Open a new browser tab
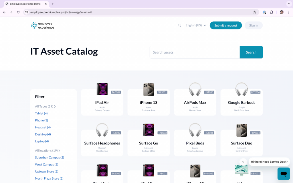Viewport: 293px width, 183px height. tap(53, 4)
